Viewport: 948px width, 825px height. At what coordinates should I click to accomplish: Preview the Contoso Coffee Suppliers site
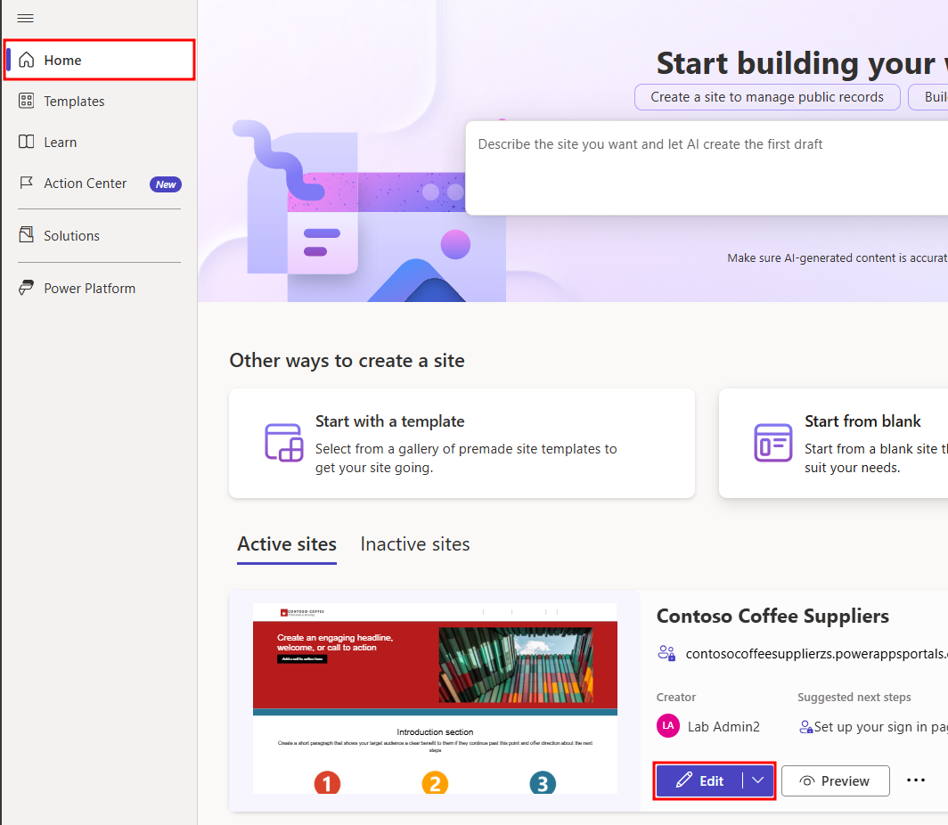pos(835,780)
